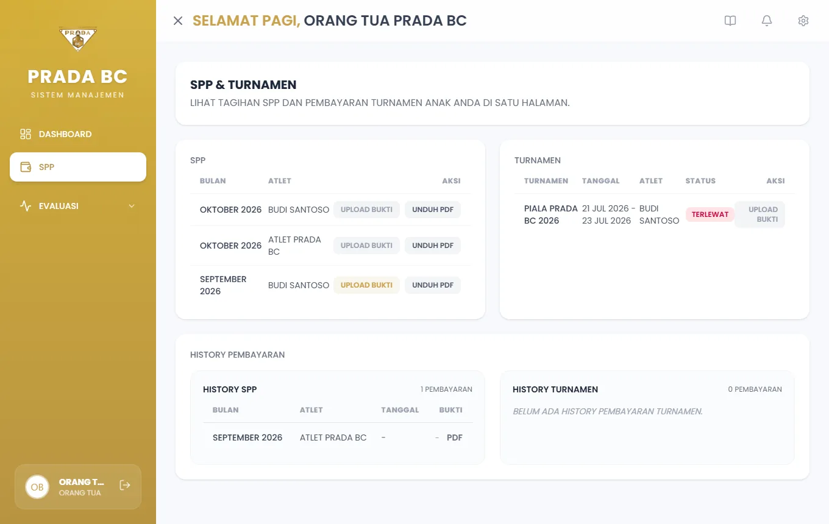829x524 pixels.
Task: Upload bukti for Piala Prada BC 2026 tournament
Action: click(x=760, y=214)
